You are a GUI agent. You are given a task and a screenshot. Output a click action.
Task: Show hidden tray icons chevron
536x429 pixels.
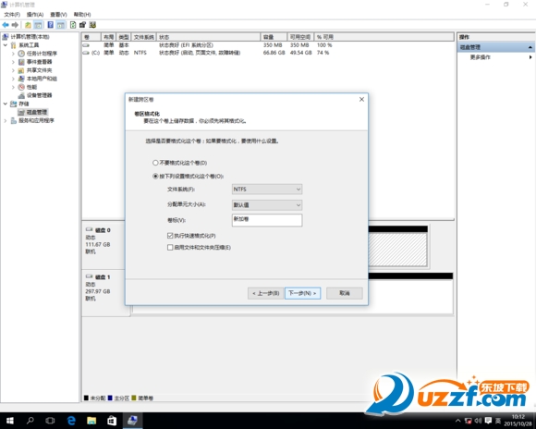click(x=458, y=421)
